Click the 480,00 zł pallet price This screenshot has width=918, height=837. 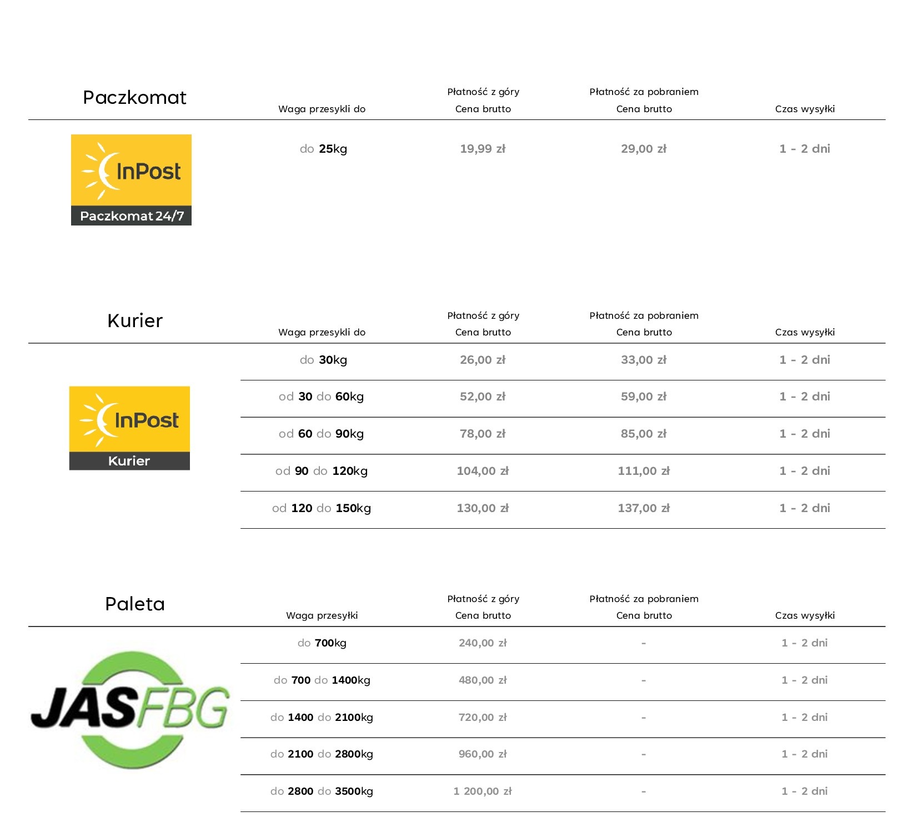pyautogui.click(x=483, y=680)
